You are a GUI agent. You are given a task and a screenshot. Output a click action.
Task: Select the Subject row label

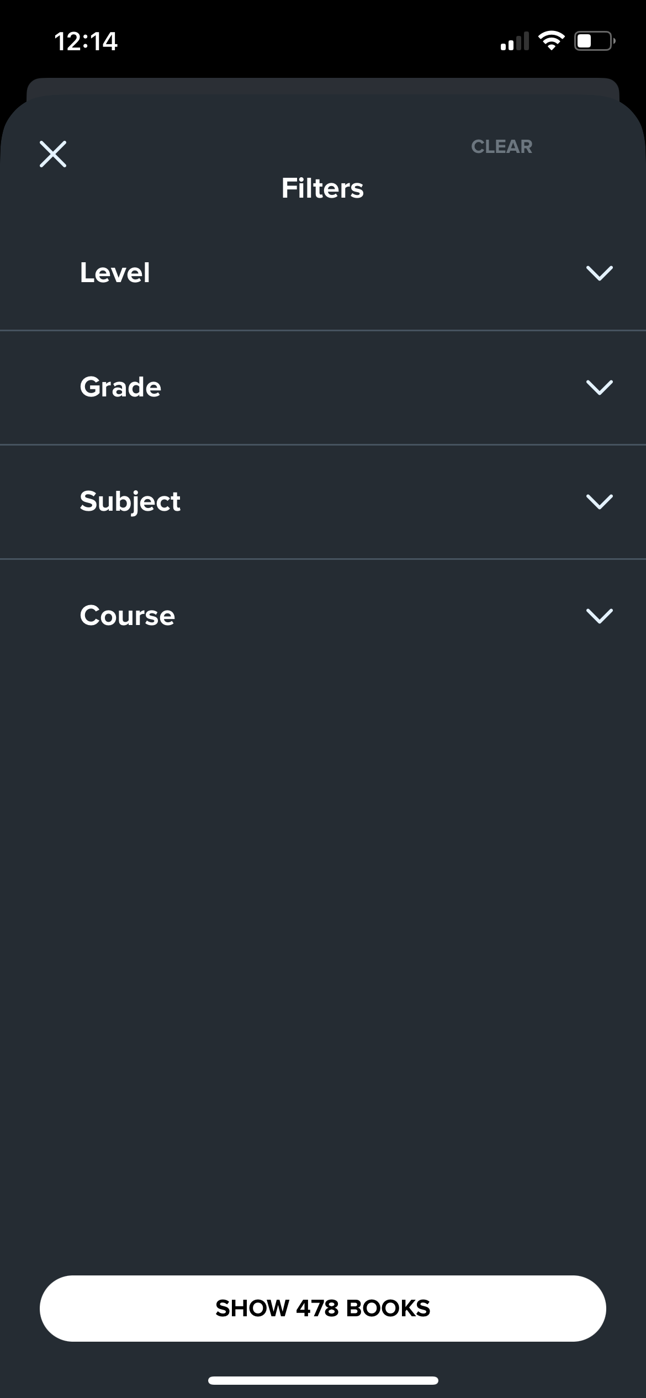coord(130,501)
